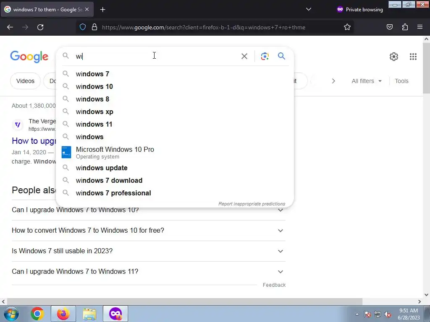Click the muted volume tray icon
This screenshot has height=322, width=430.
coord(388,314)
